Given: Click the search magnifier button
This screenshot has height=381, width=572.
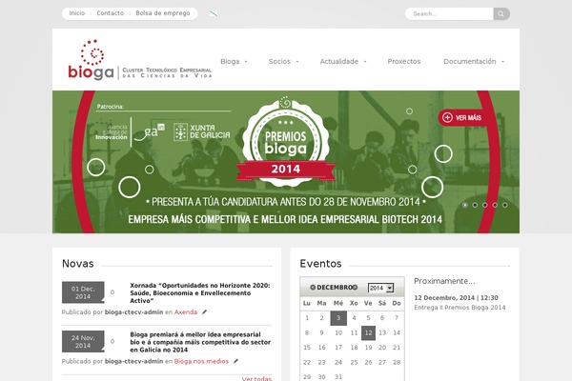Looking at the screenshot, I should tap(501, 14).
